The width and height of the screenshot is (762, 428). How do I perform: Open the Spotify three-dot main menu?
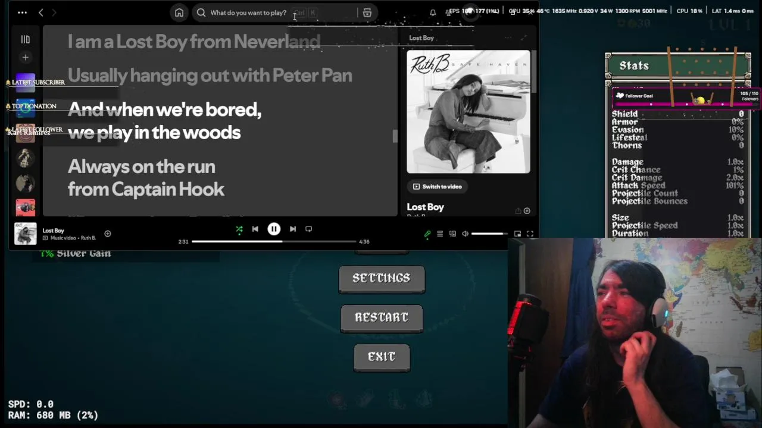pos(22,12)
